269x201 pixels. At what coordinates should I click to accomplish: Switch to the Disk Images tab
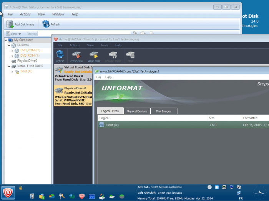point(164,111)
